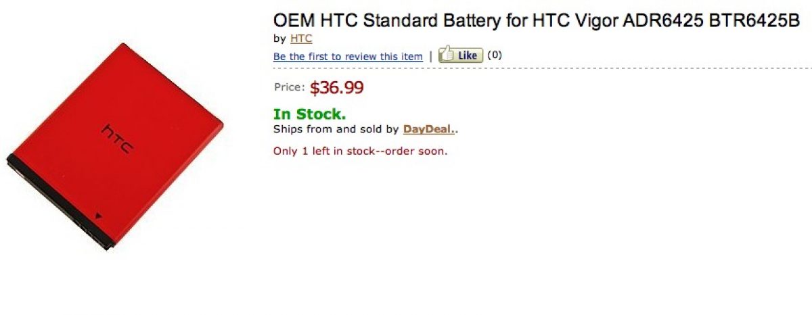Click the like count (0)
The image size is (812, 315).
pyautogui.click(x=495, y=55)
